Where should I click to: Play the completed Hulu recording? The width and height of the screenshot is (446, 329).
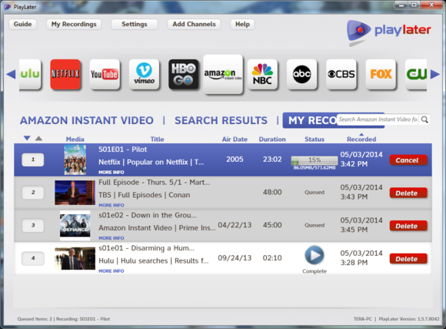point(315,255)
